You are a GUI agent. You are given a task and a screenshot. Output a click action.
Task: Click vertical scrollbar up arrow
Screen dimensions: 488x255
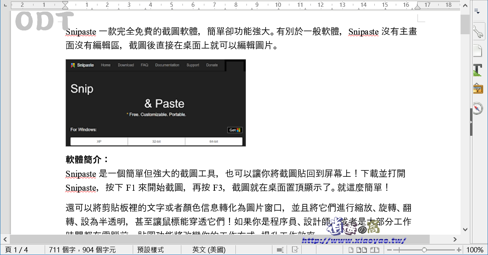click(465, 6)
